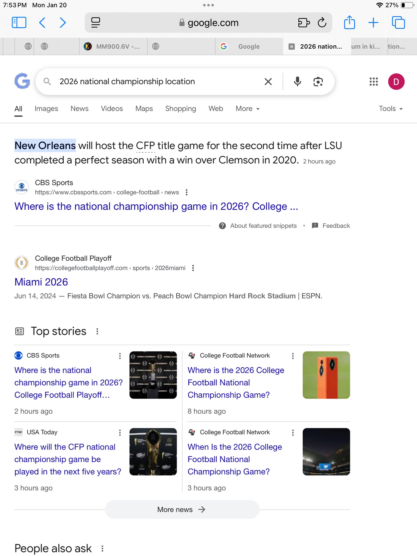Expand the Tools dropdown
Screen dimensions: 417x556
390,109
